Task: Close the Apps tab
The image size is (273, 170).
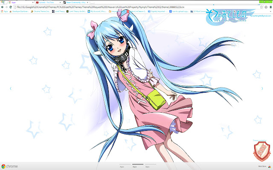Action: (x=33, y=3)
